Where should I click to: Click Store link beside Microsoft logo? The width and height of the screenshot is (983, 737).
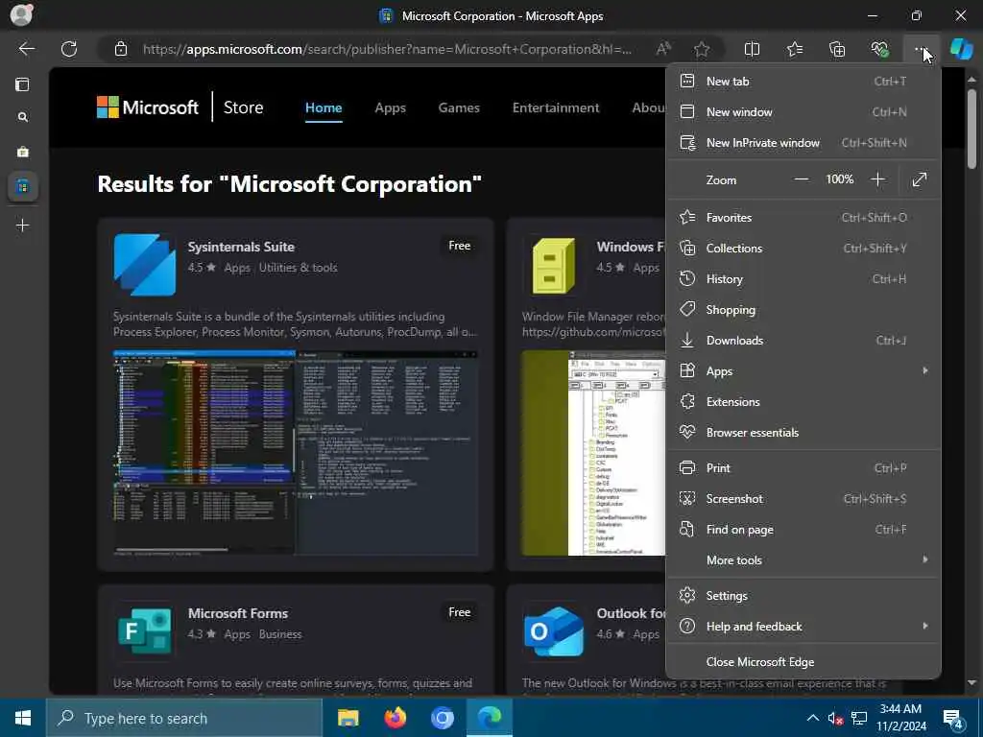coord(243,107)
